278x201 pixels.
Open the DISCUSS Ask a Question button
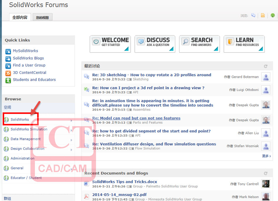click(x=155, y=44)
